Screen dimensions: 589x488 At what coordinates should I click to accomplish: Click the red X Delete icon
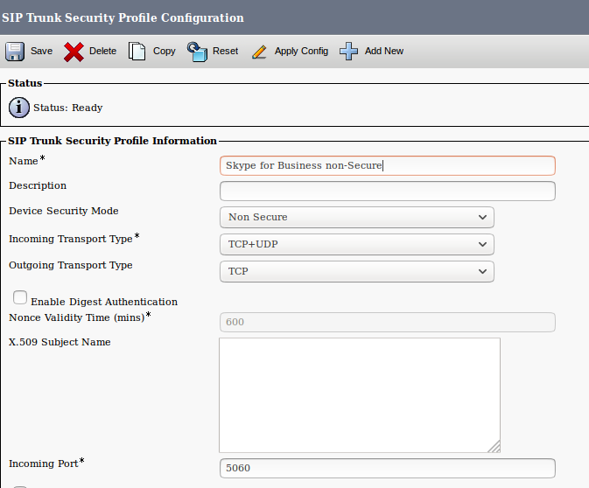click(x=74, y=52)
